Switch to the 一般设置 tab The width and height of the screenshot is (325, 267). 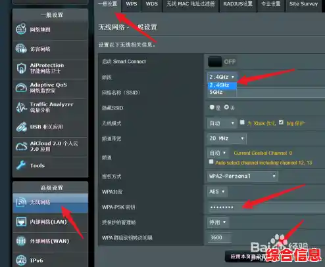pyautogui.click(x=107, y=4)
